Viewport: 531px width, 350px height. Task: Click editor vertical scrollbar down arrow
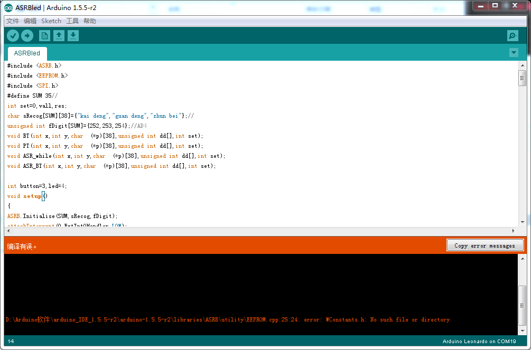click(x=522, y=222)
